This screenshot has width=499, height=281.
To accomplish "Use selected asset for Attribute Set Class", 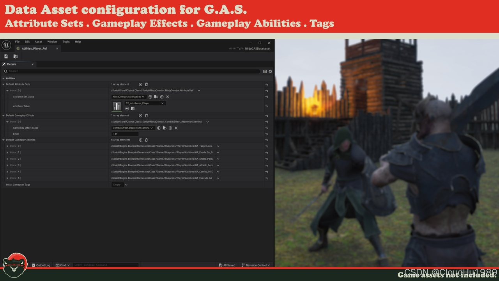I will click(x=150, y=97).
